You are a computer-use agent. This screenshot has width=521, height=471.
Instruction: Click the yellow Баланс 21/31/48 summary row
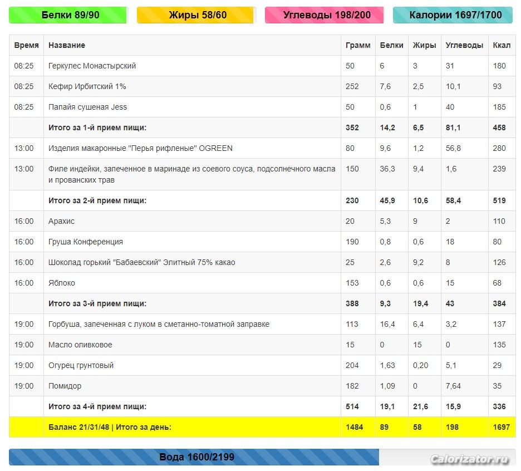(110, 427)
